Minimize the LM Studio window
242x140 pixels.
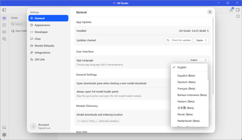pos(219,3)
